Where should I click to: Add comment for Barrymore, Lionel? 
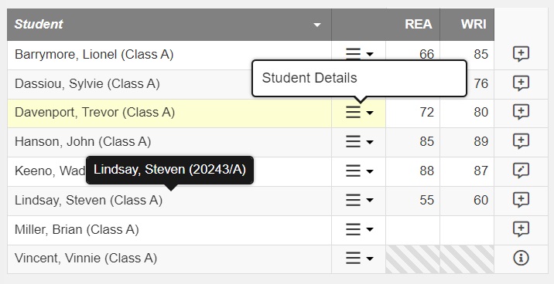tap(521, 54)
